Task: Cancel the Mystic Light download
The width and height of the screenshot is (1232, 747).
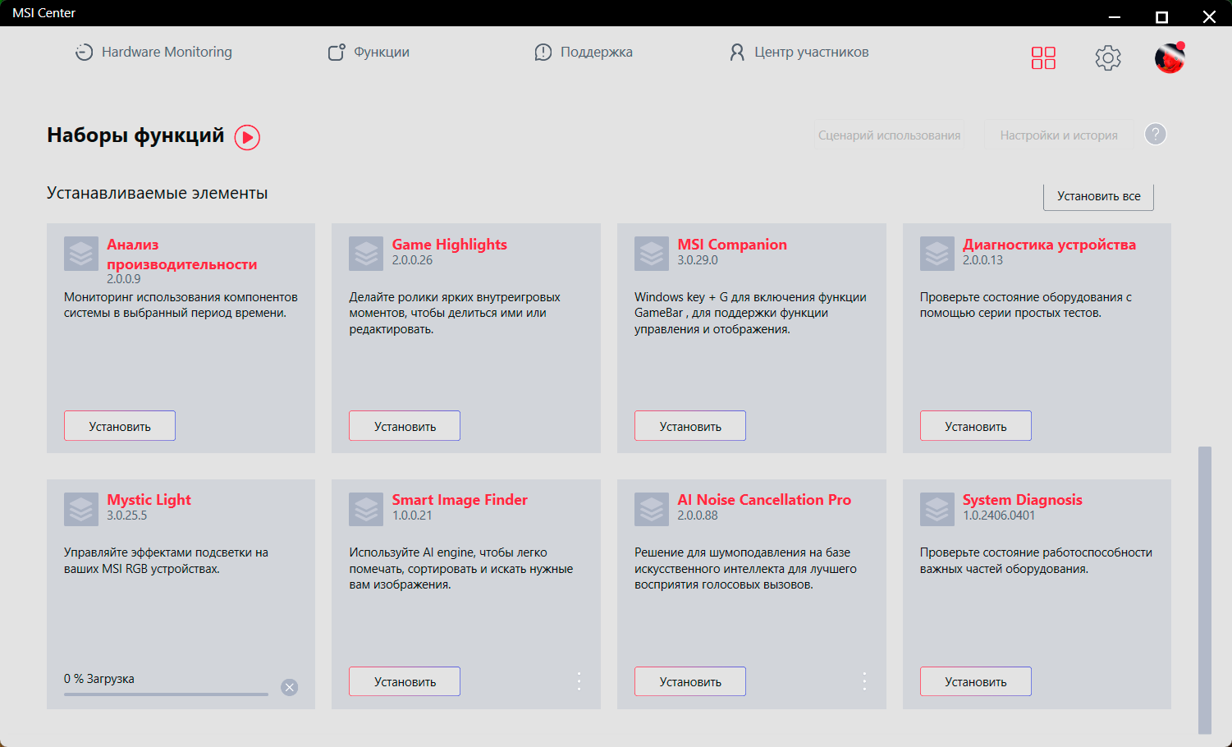Action: click(x=290, y=687)
